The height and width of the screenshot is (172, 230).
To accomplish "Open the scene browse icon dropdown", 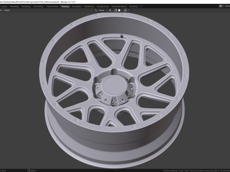I will (x=221, y=6).
